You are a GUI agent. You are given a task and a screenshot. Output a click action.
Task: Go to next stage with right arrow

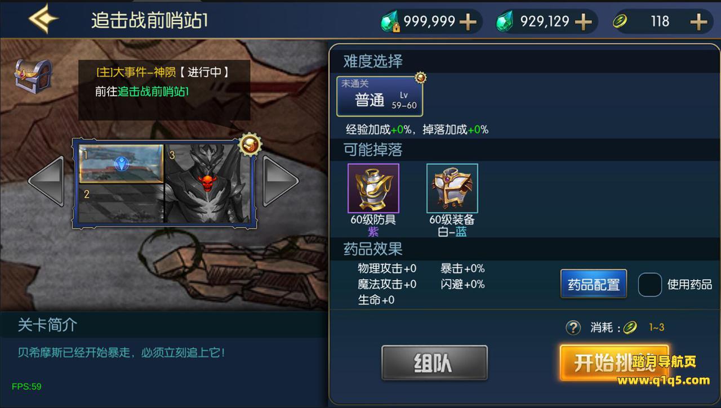(x=281, y=181)
